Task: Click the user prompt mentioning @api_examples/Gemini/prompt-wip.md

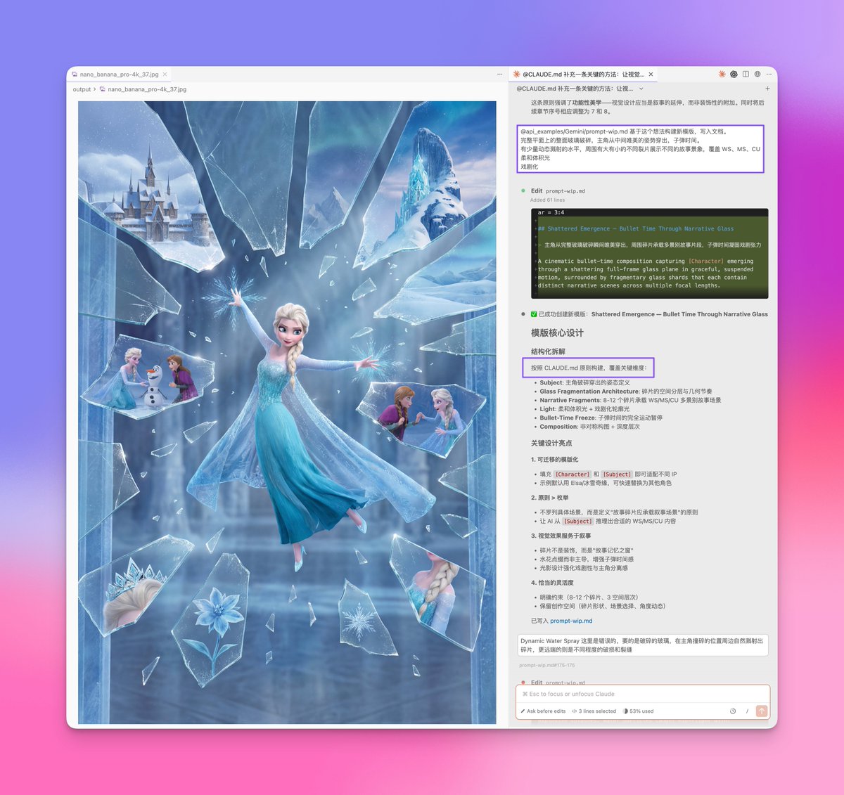Action: point(640,149)
